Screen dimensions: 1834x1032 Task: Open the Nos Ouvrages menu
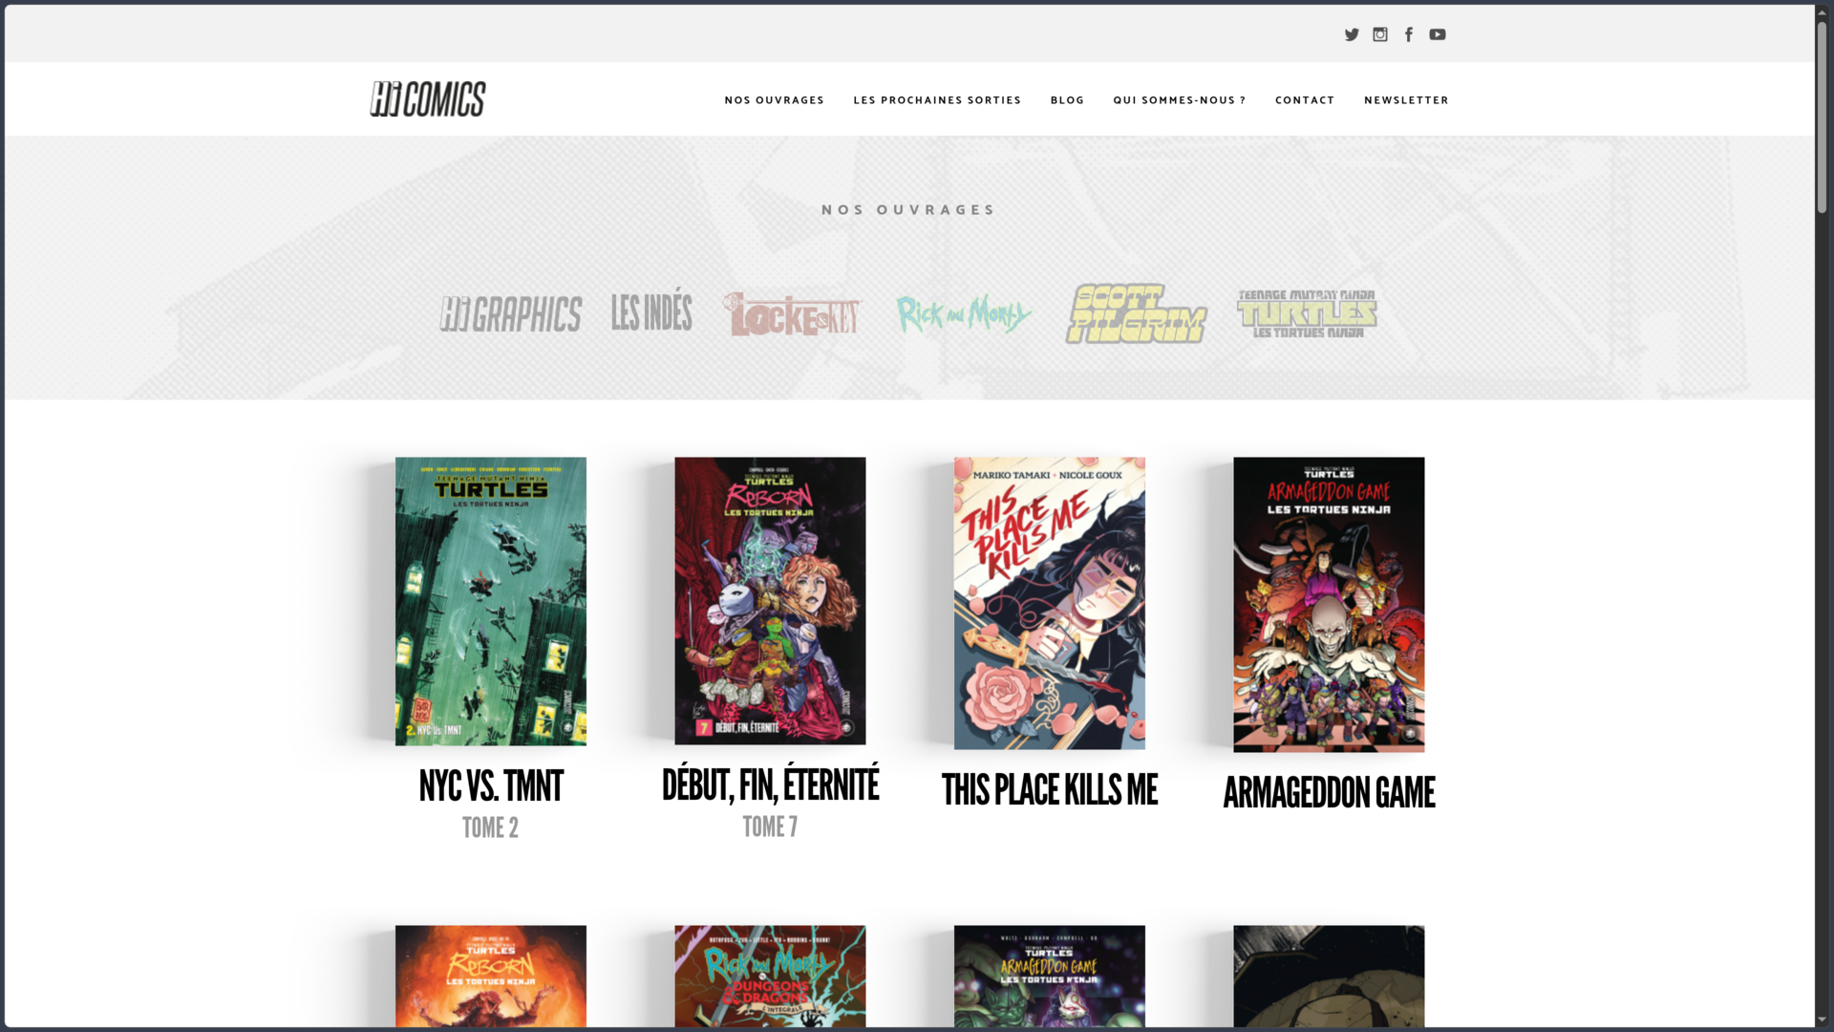tap(774, 100)
